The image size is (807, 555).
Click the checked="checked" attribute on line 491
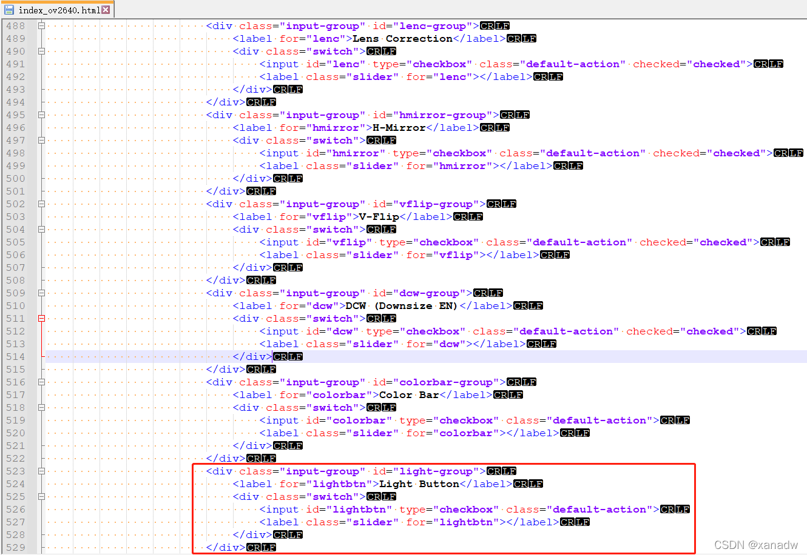click(689, 64)
